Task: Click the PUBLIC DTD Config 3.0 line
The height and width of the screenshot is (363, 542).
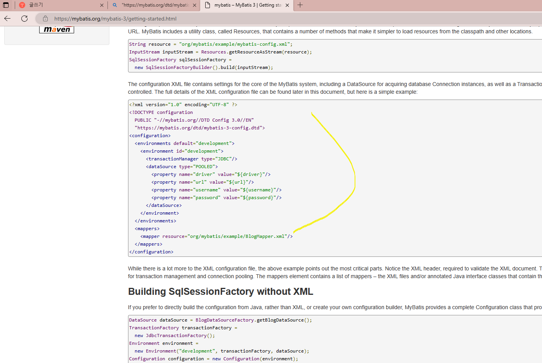Action: (194, 120)
